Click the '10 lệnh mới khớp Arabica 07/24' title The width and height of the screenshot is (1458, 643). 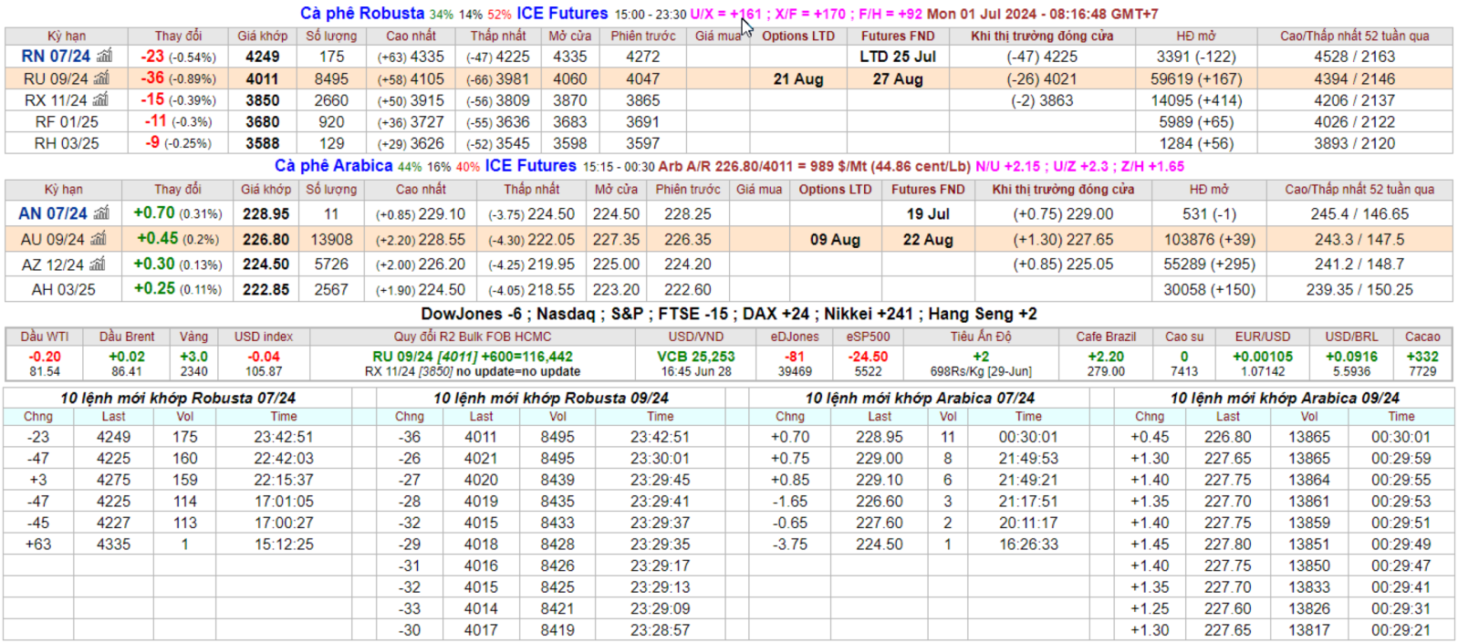[920, 398]
